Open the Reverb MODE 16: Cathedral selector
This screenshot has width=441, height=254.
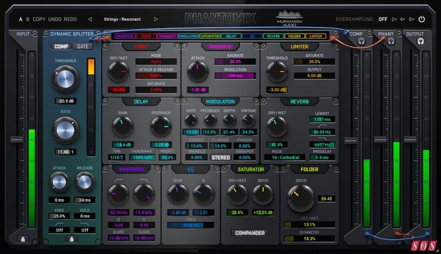tap(285, 157)
